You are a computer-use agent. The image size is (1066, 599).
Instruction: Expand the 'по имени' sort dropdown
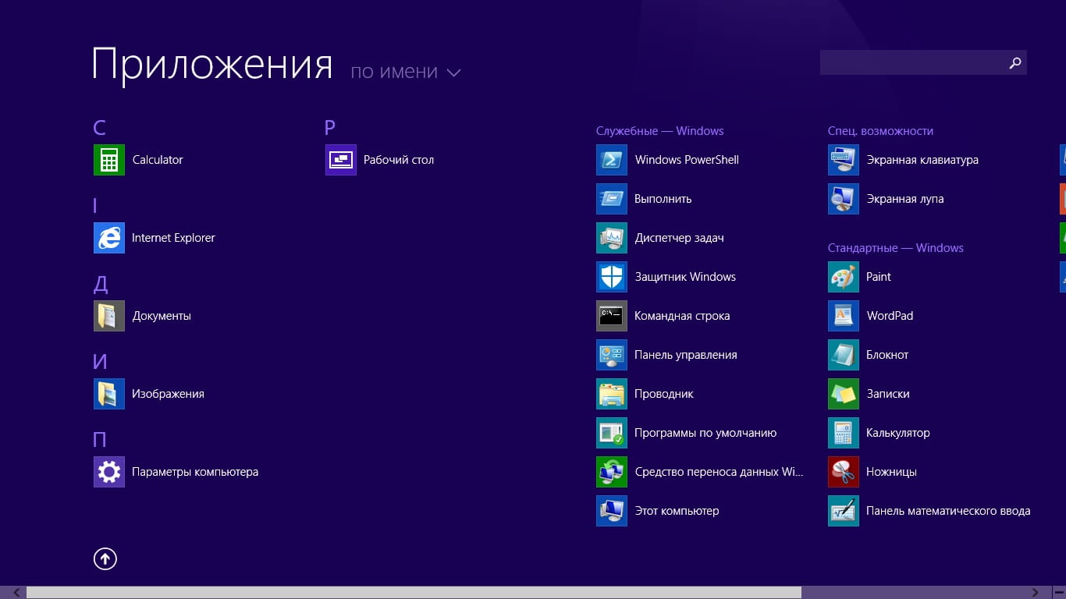tap(405, 72)
